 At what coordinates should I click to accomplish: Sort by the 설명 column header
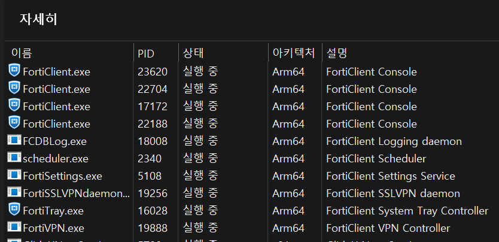click(337, 53)
